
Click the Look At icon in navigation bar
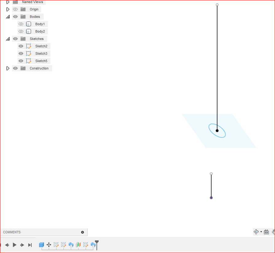click(x=266, y=232)
